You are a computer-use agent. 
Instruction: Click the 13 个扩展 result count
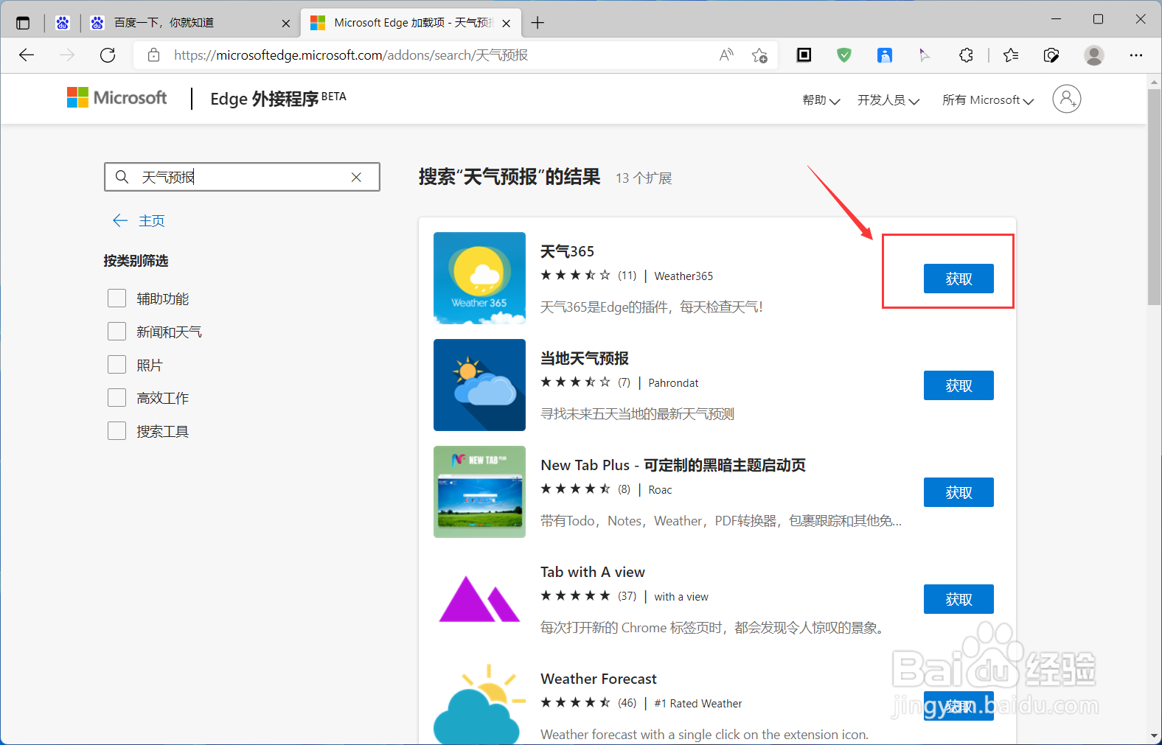[644, 178]
